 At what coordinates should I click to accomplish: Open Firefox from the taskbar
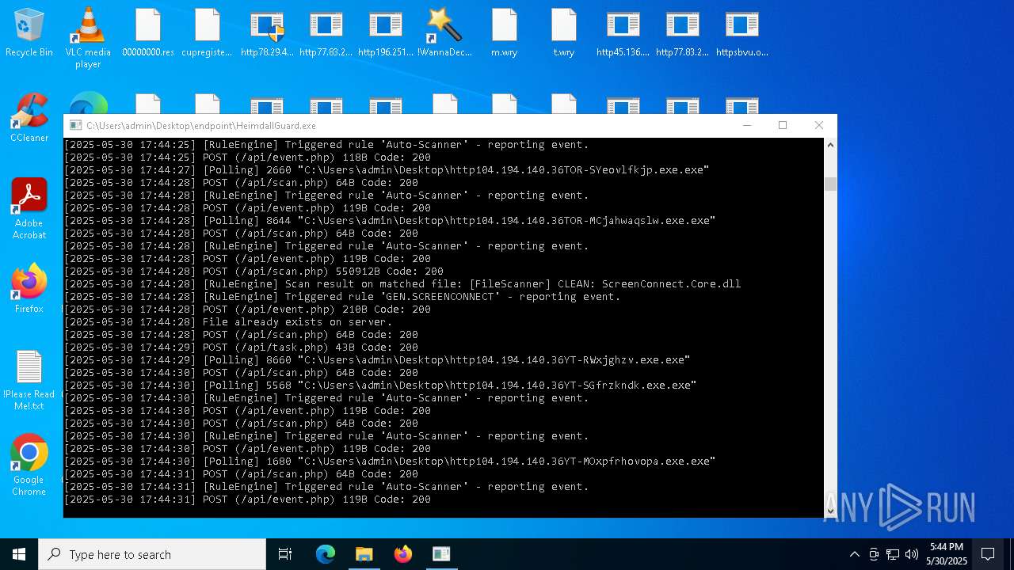click(x=403, y=554)
